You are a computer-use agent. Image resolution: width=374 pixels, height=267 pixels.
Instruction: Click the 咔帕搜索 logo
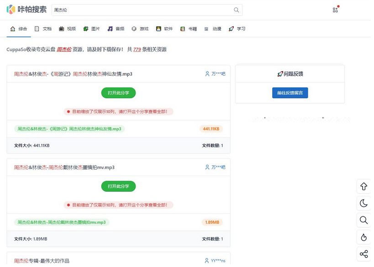pos(26,10)
